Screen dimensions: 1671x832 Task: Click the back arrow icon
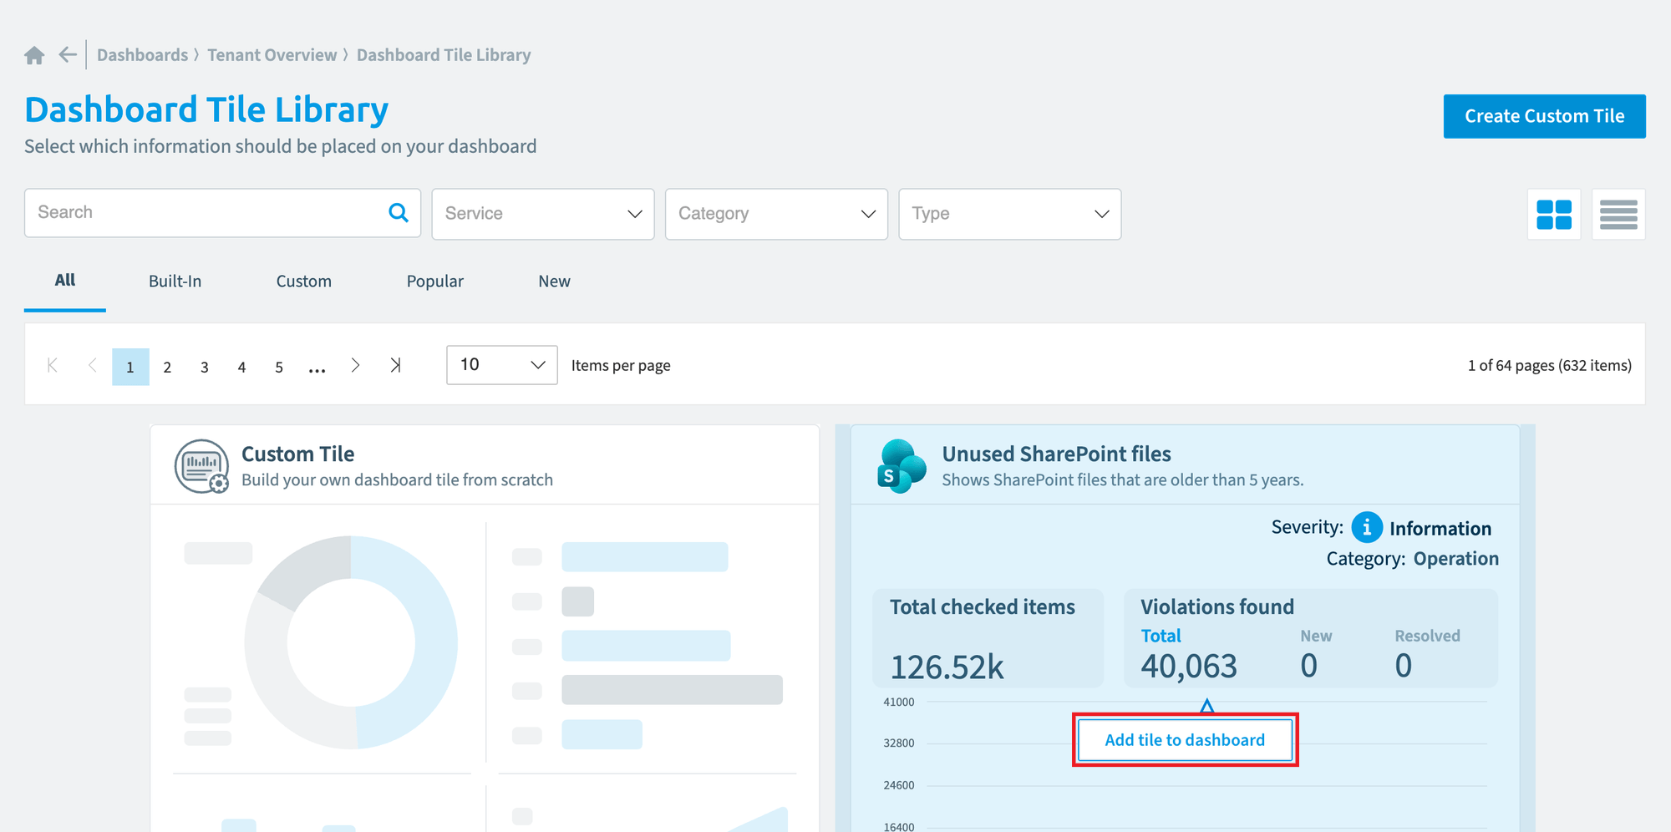click(68, 55)
